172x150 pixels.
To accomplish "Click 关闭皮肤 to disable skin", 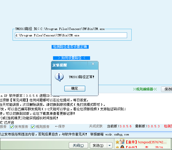I will coord(96,126).
